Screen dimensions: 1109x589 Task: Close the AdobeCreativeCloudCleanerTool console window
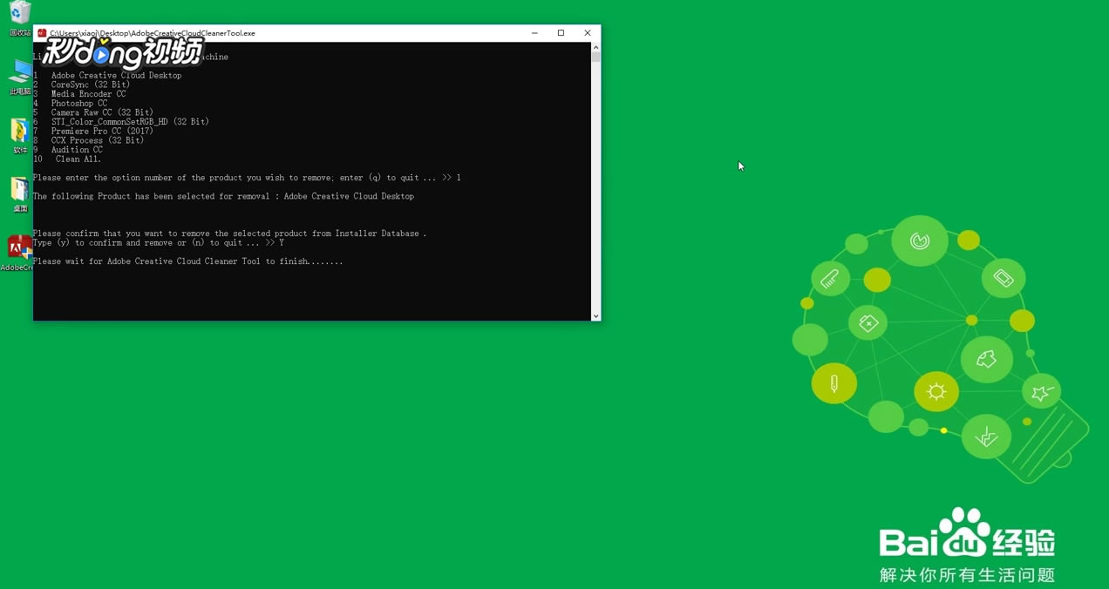(588, 33)
